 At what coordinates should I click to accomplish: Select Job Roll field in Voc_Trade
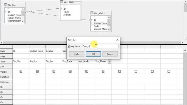coord(67,15)
